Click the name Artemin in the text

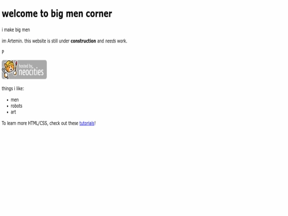(x=15, y=41)
